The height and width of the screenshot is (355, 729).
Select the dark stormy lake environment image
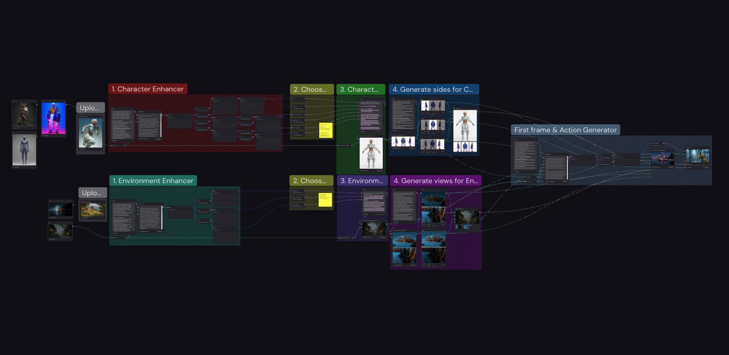click(x=61, y=209)
